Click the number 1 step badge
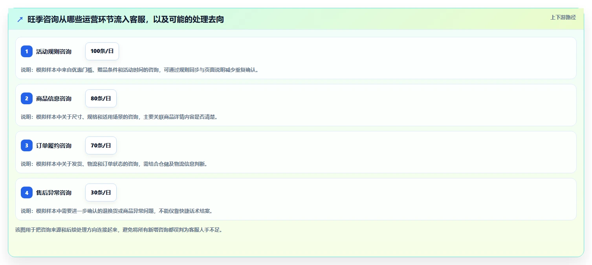This screenshot has width=592, height=265. tap(27, 51)
